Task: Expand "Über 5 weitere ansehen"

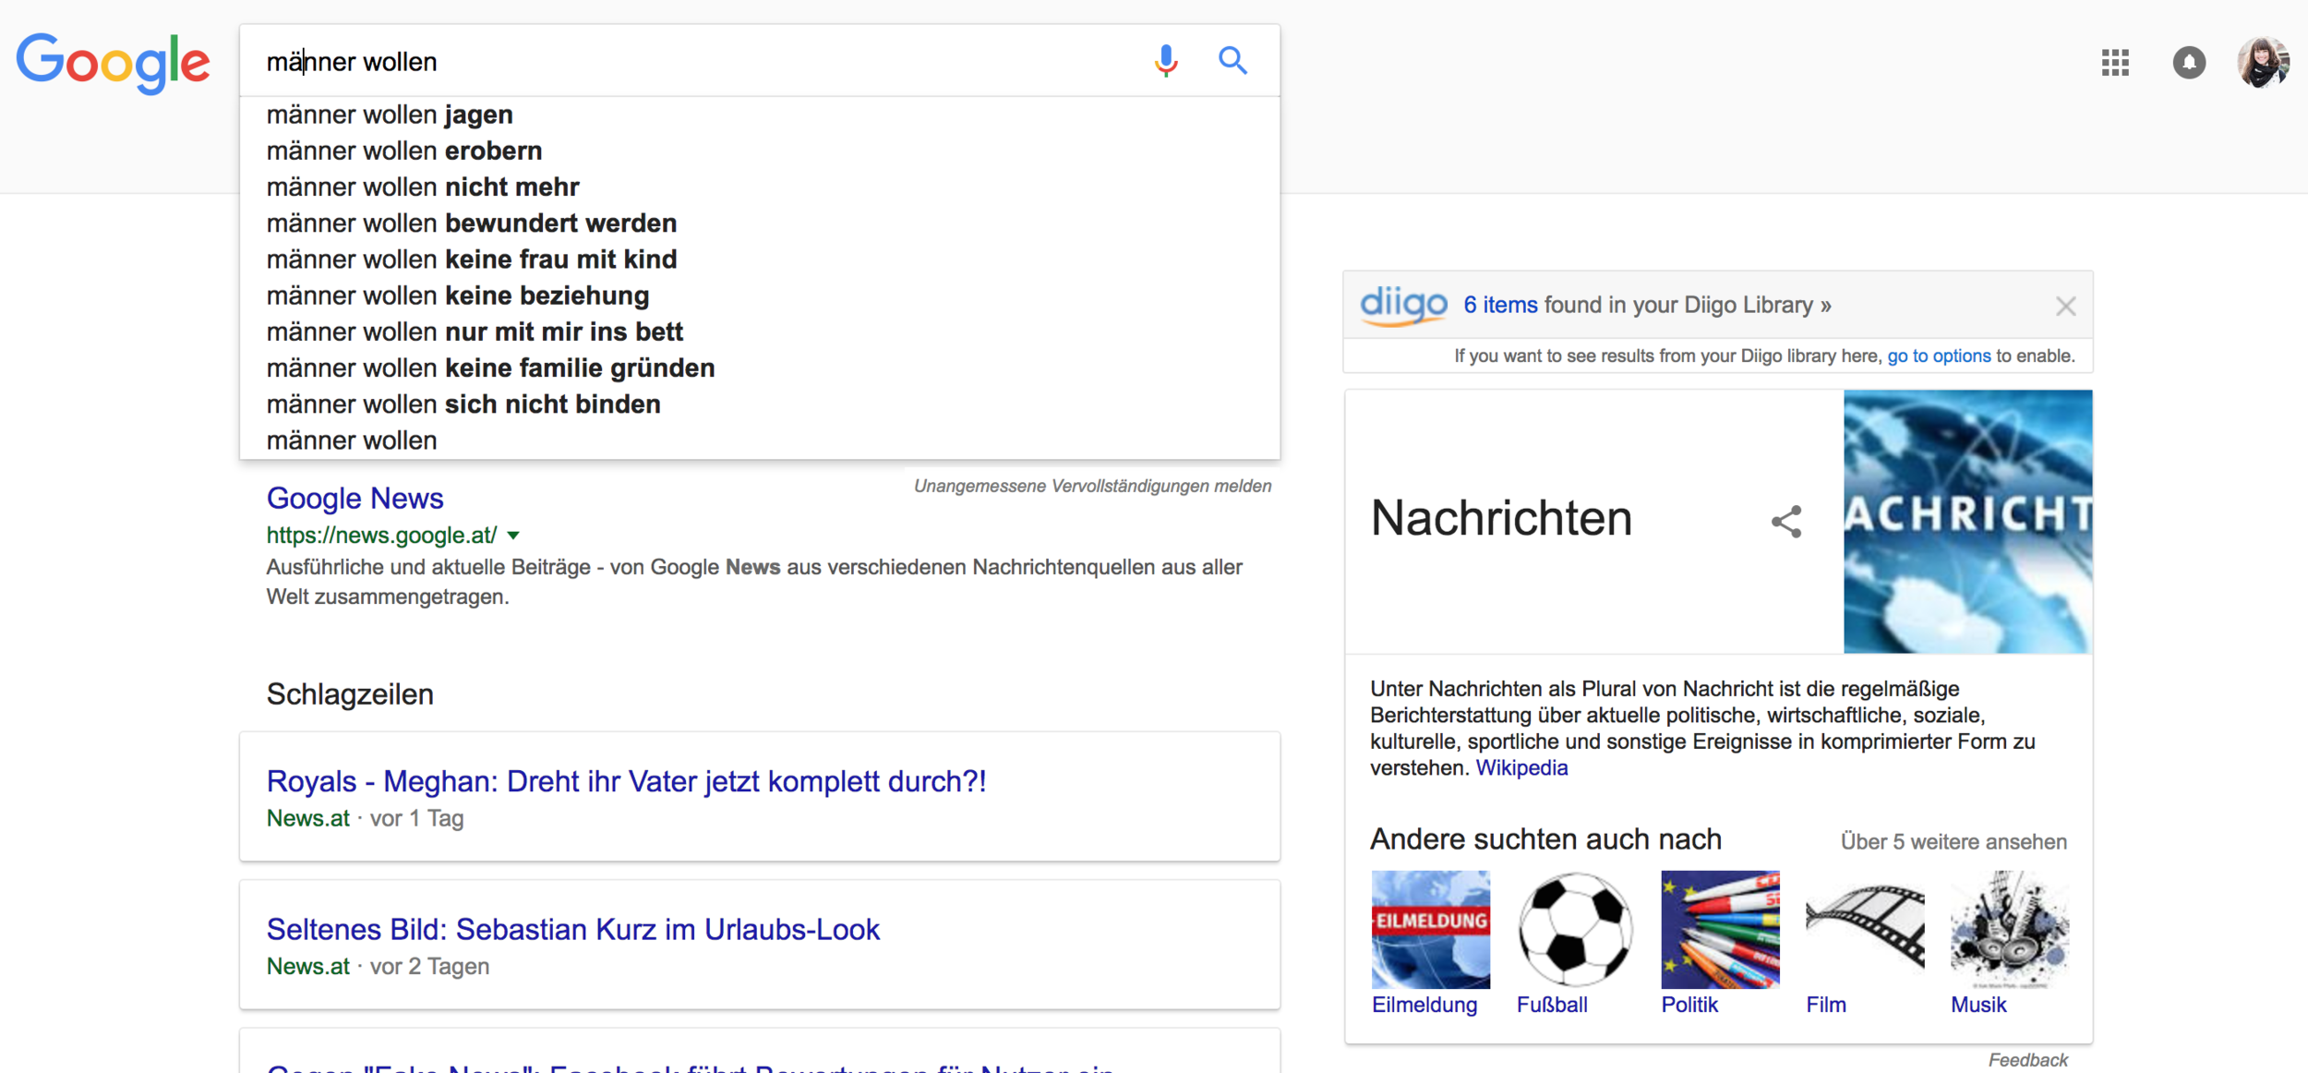Action: pyautogui.click(x=1953, y=842)
